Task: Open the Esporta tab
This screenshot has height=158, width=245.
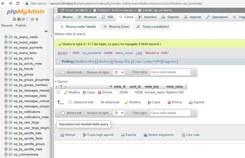Action: tap(170, 17)
